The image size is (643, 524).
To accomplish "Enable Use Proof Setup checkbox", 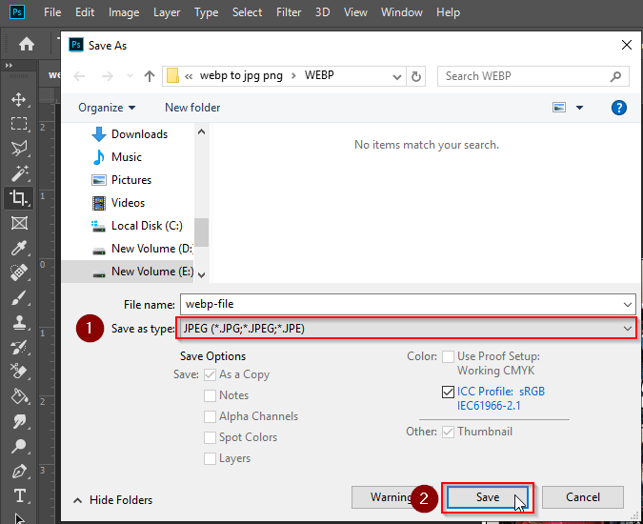I will pyautogui.click(x=448, y=356).
